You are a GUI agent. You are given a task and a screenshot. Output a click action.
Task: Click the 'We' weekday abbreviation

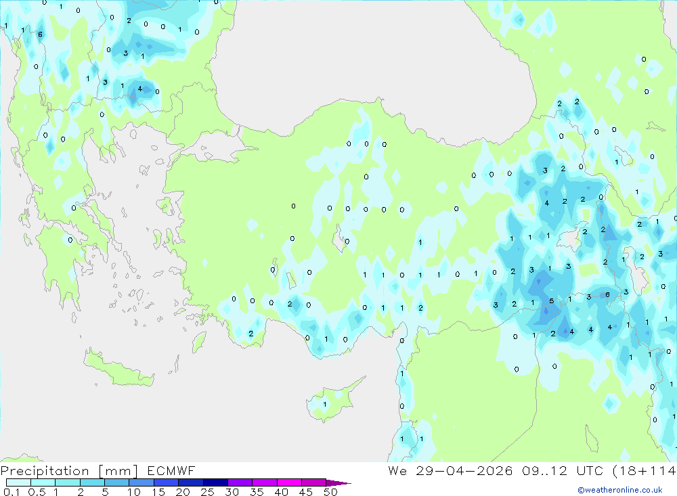click(397, 470)
